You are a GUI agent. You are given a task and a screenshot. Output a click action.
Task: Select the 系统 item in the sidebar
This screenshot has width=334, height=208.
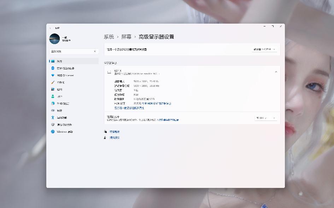coord(60,61)
